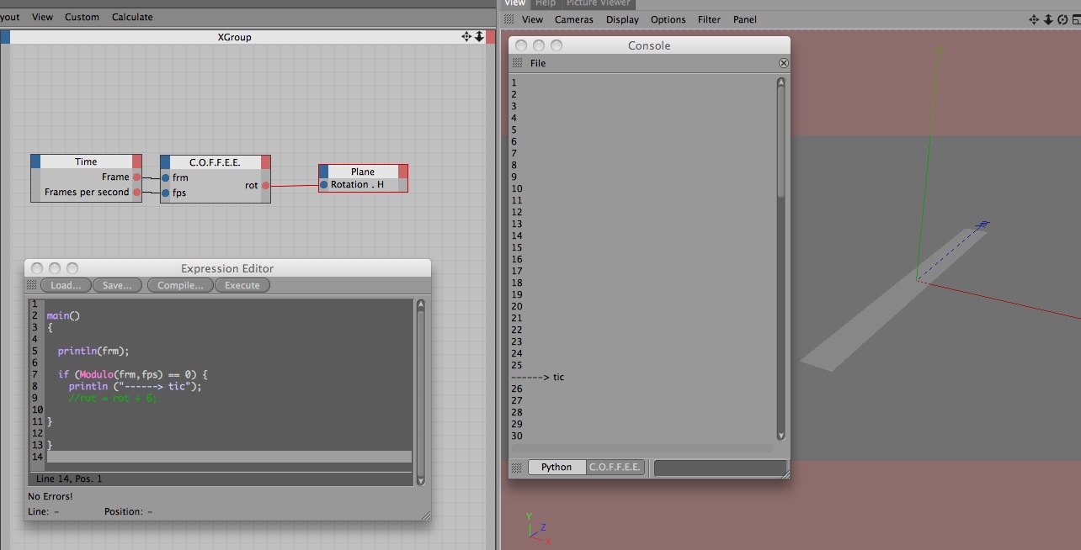Select the Time node title

86,161
